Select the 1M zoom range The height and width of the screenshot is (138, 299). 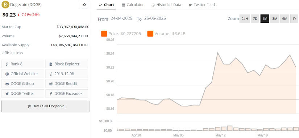tap(265, 19)
